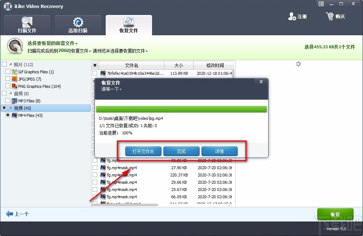
Task: Click the 注册 register person icon
Action: [292, 16]
